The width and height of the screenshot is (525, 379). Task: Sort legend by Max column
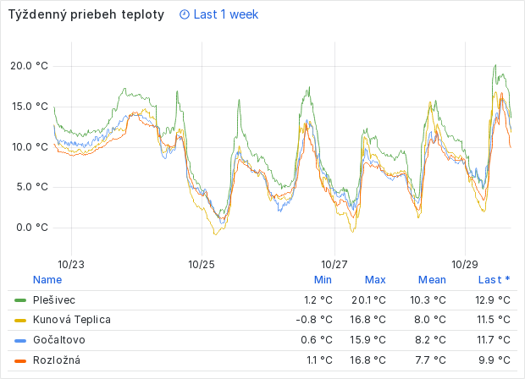click(x=375, y=280)
